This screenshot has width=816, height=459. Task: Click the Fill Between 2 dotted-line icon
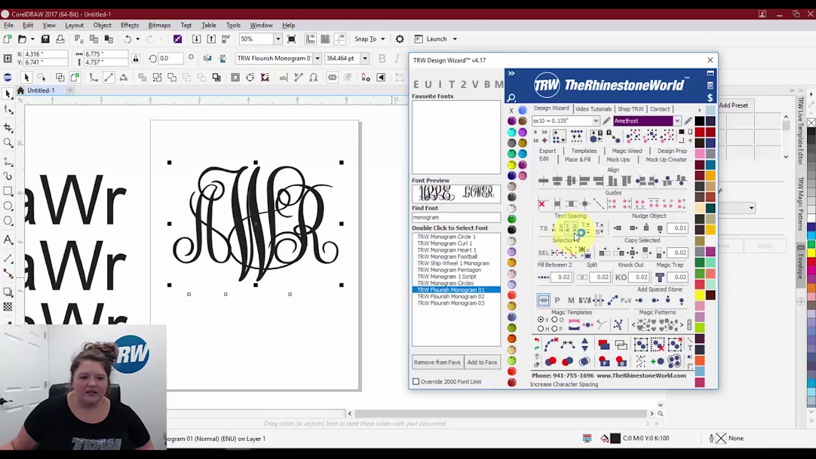(544, 277)
